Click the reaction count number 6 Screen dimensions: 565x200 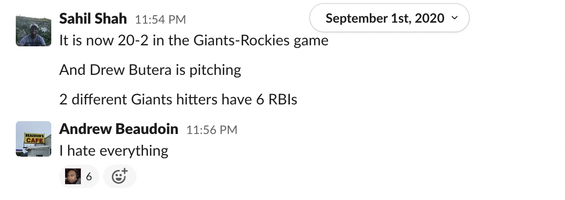[89, 176]
